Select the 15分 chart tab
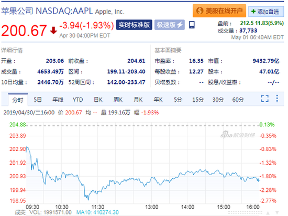288x216 pixels. [x=198, y=100]
